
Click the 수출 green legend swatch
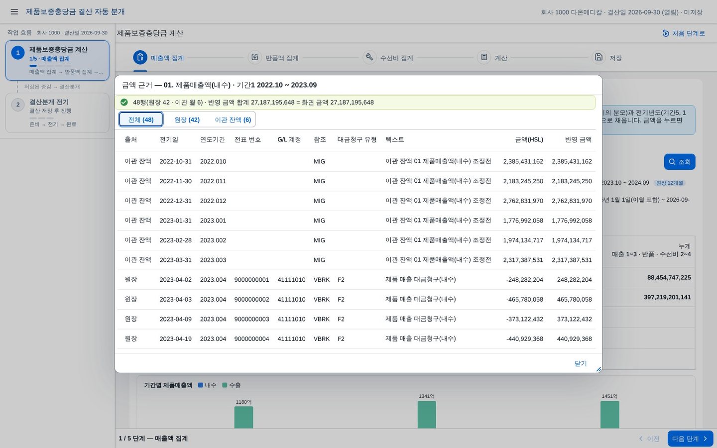(x=225, y=385)
